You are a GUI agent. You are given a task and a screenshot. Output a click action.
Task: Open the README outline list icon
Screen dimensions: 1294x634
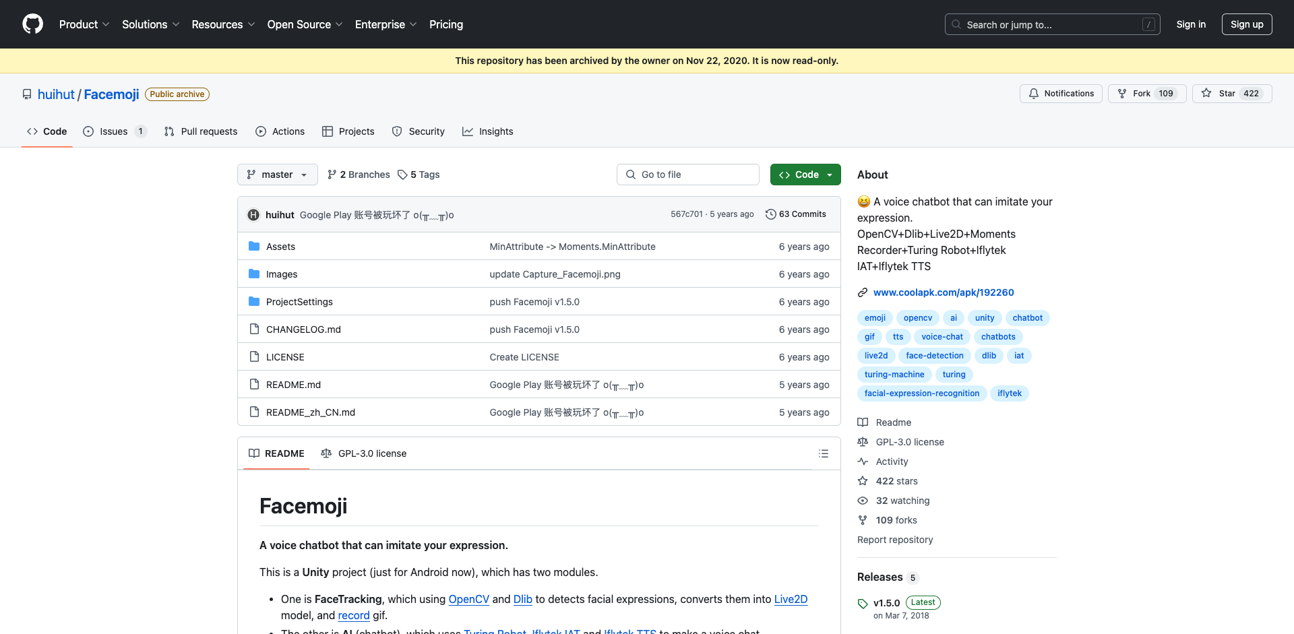pyautogui.click(x=824, y=453)
